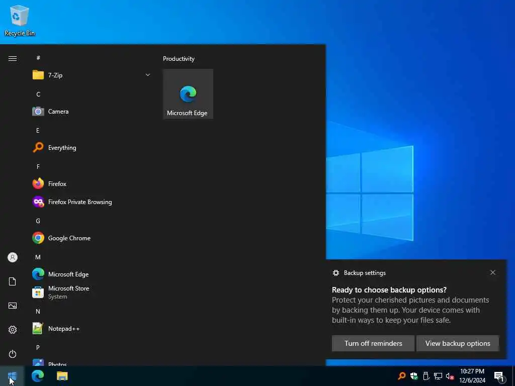Click the Backup settings gear icon
The image size is (515, 386).
pos(335,273)
